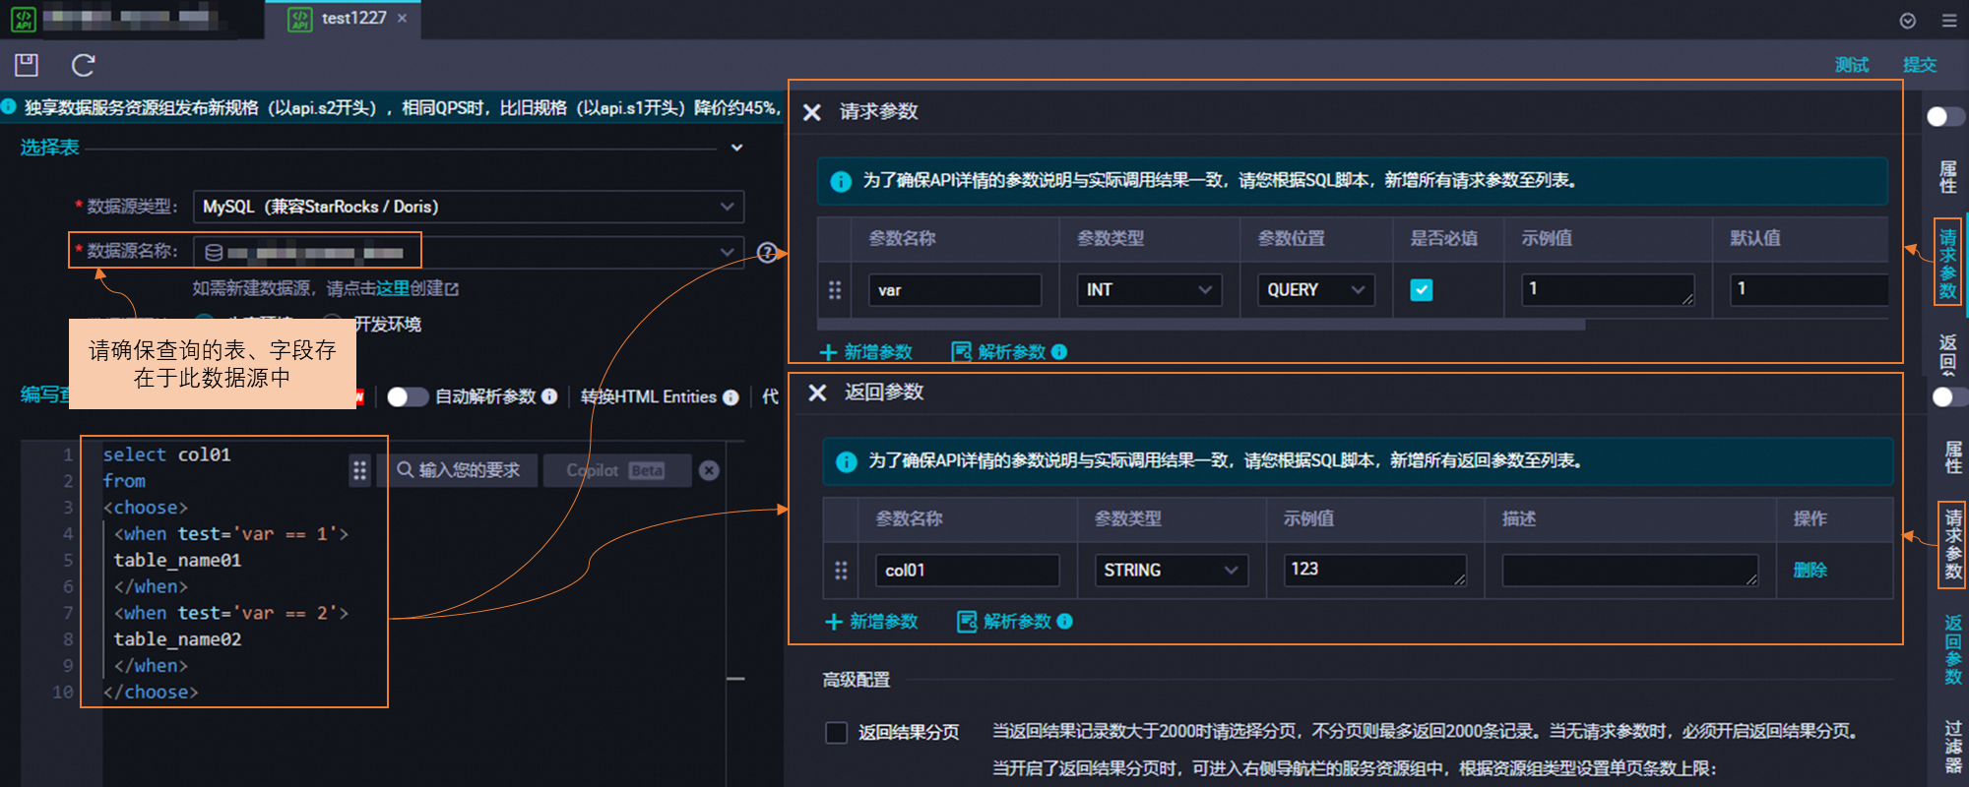This screenshot has width=1969, height=787.
Task: Click info icon next to 自动解析参数
Action: click(x=549, y=396)
